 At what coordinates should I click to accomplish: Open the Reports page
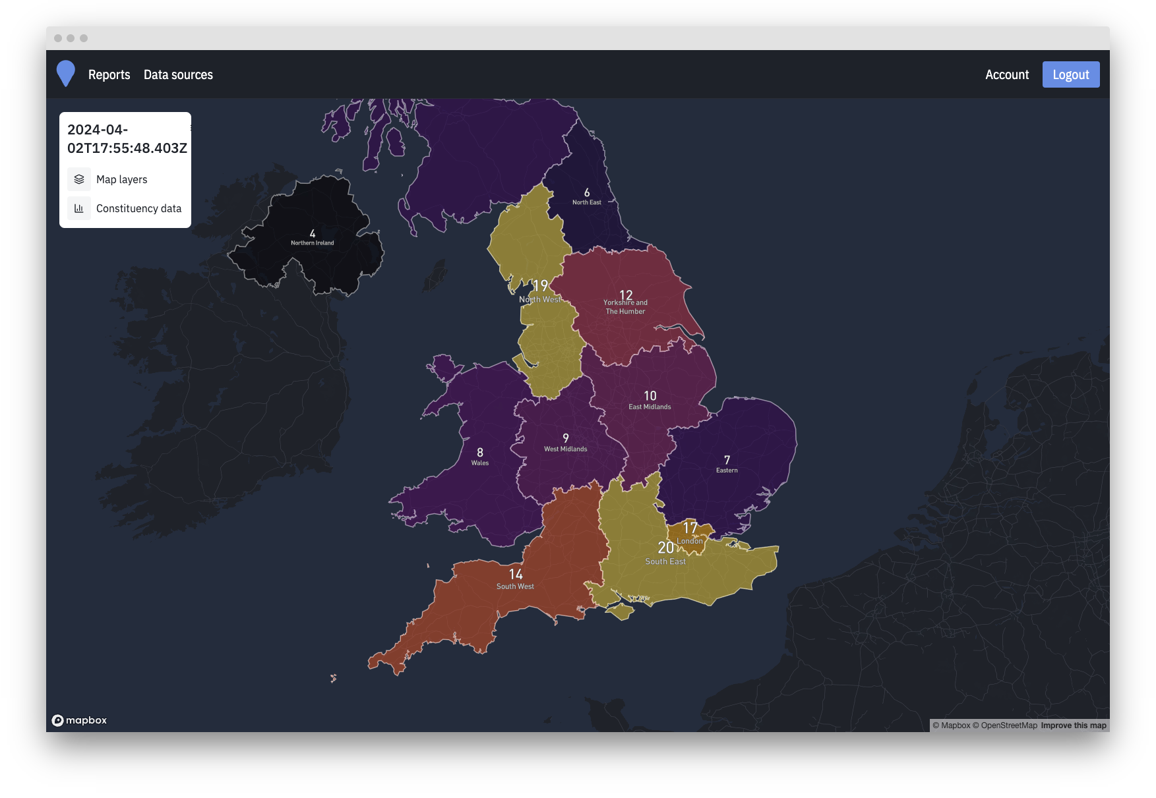pos(109,74)
